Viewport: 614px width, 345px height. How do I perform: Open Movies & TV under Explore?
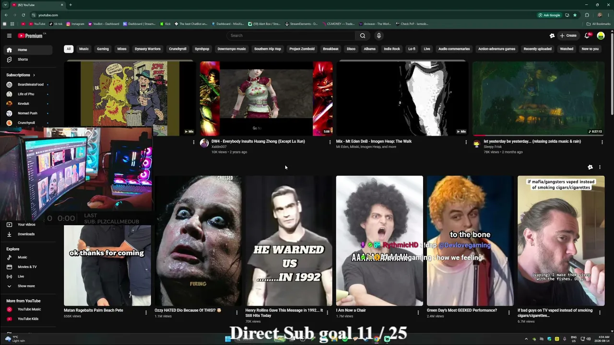point(28,267)
